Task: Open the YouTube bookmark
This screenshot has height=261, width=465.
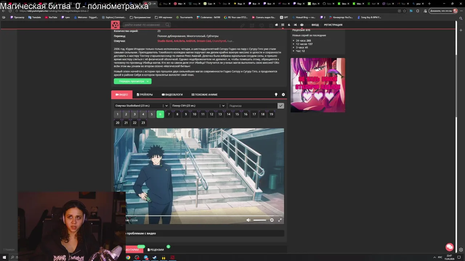Action: click(51, 17)
